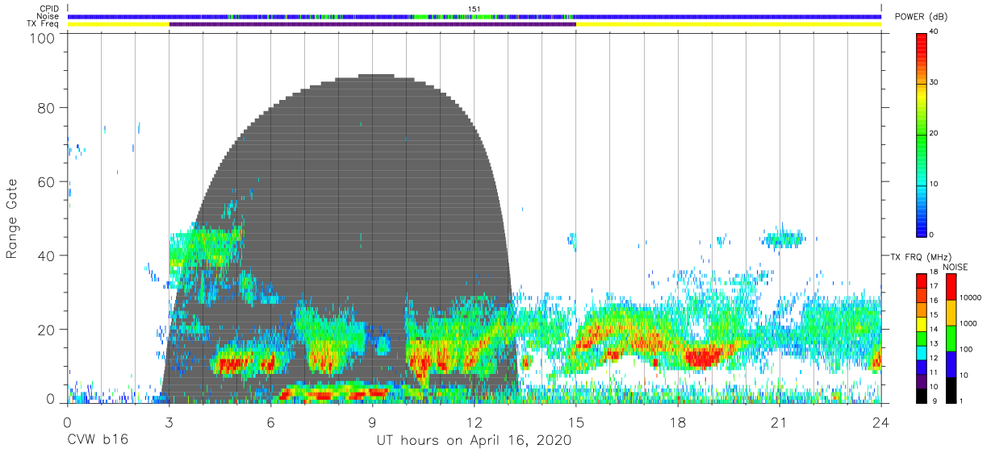Screen dimensions: 991x457
Task: Click the 10000 tick of NOISE legend
Action: coord(969,298)
